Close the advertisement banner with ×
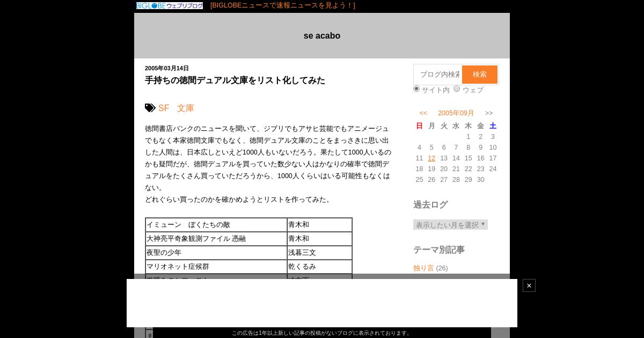 tap(529, 285)
